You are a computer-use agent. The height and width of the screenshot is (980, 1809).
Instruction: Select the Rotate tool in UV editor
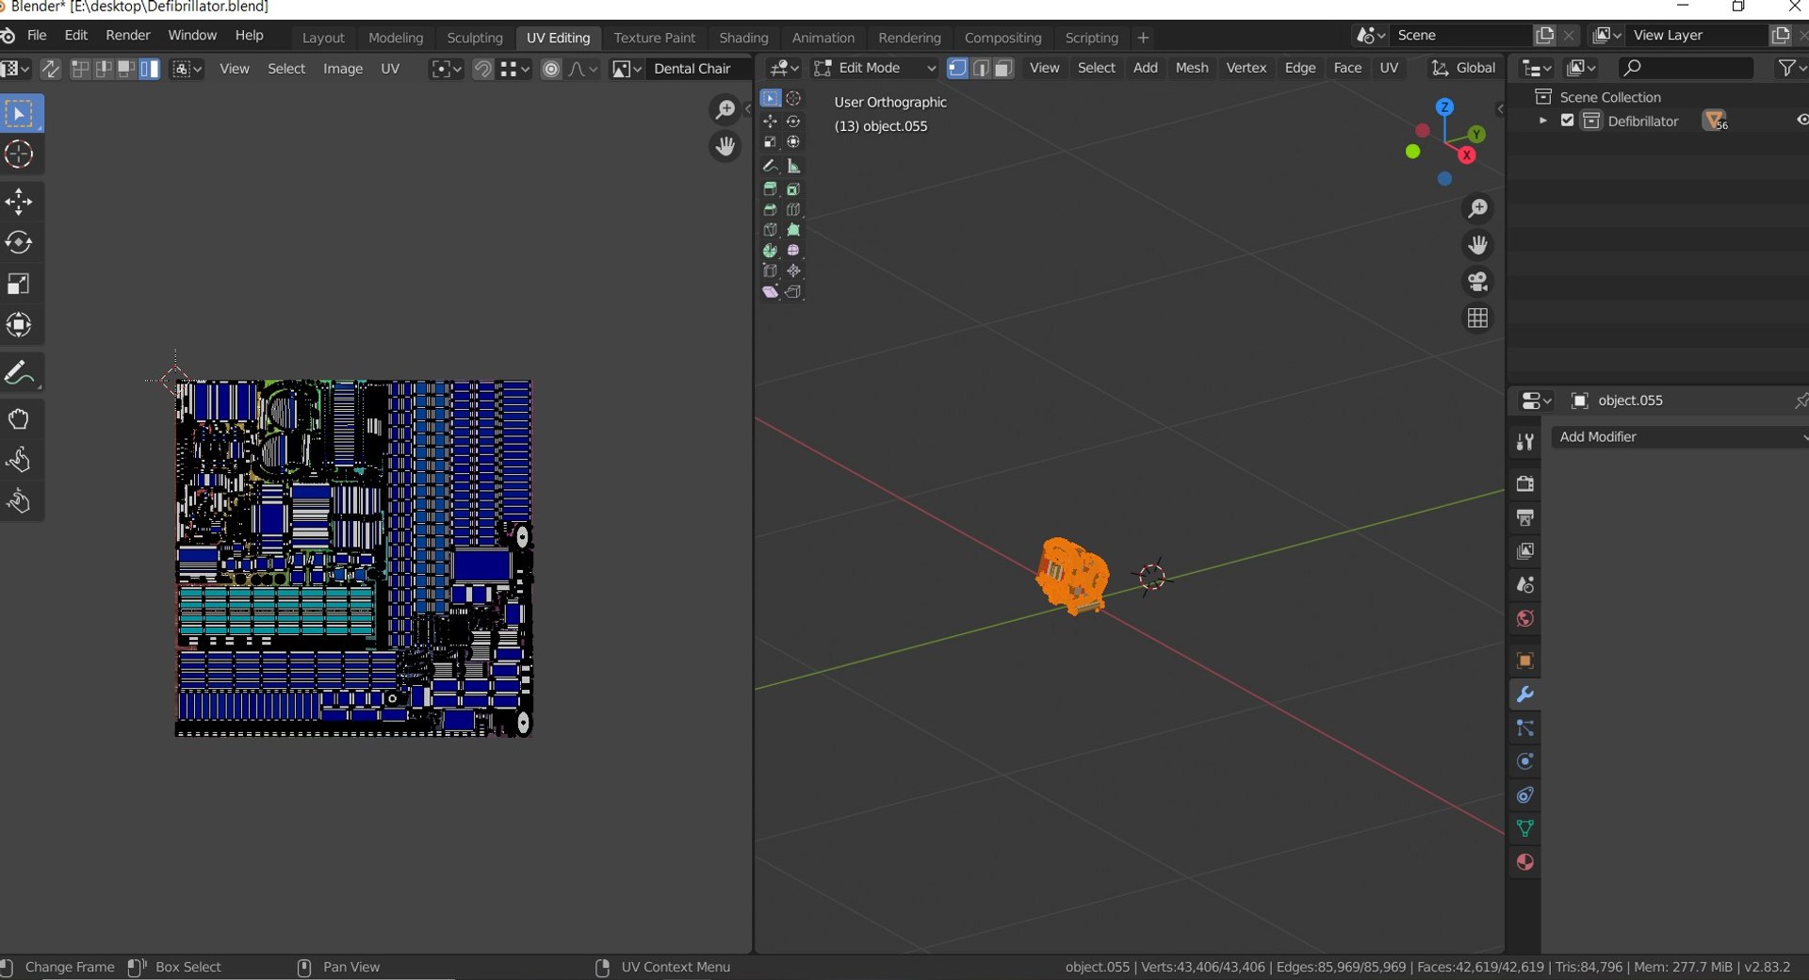[19, 243]
